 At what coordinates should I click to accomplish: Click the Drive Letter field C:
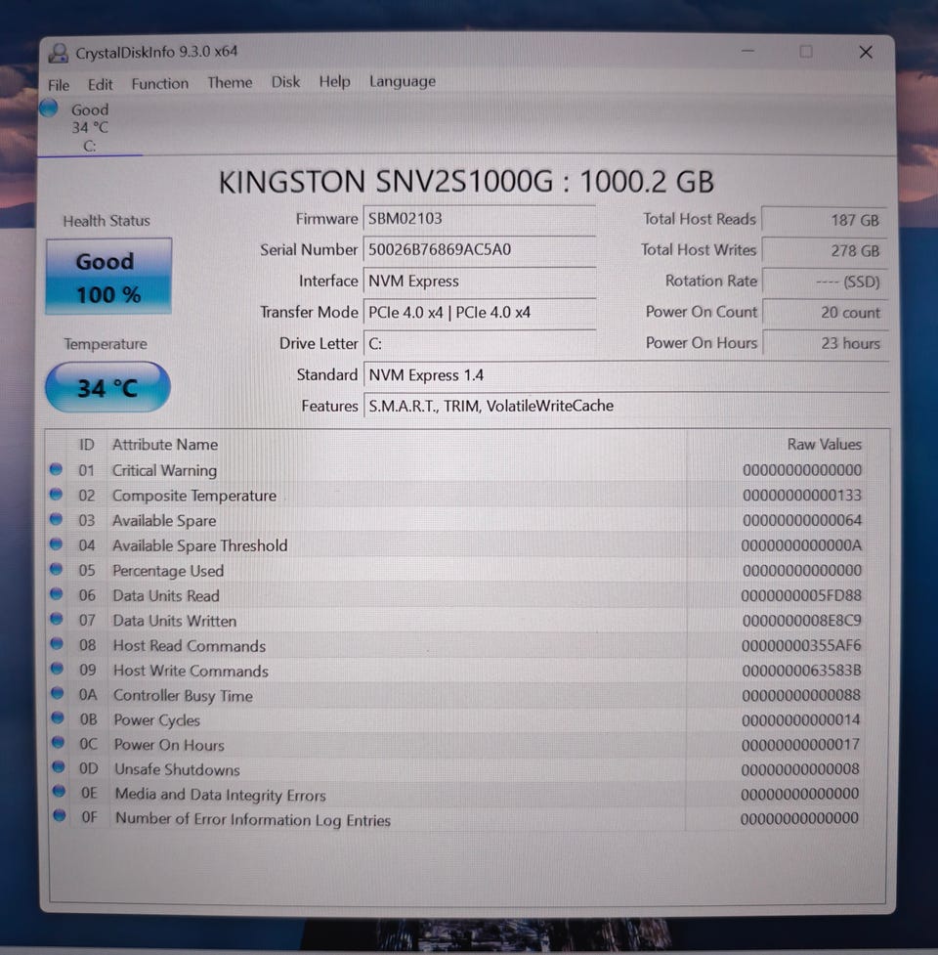tap(479, 343)
